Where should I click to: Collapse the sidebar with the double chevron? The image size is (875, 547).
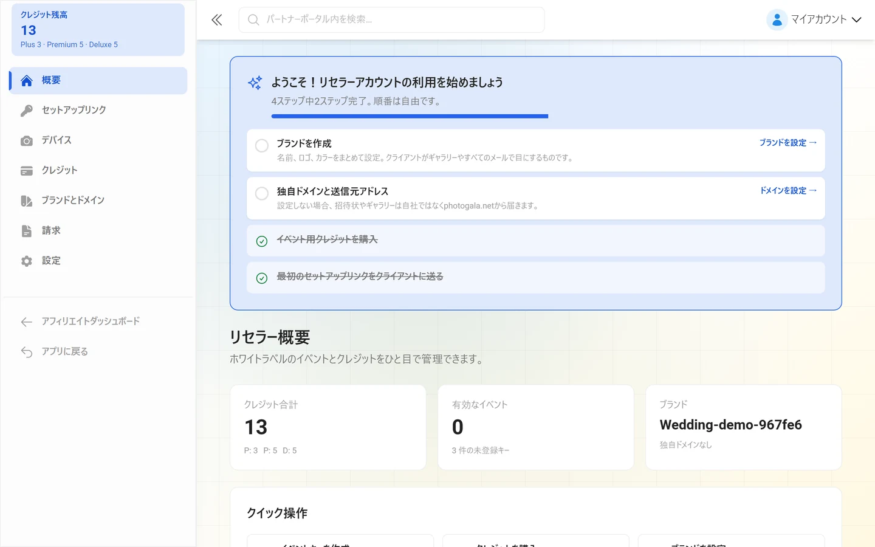pyautogui.click(x=217, y=20)
